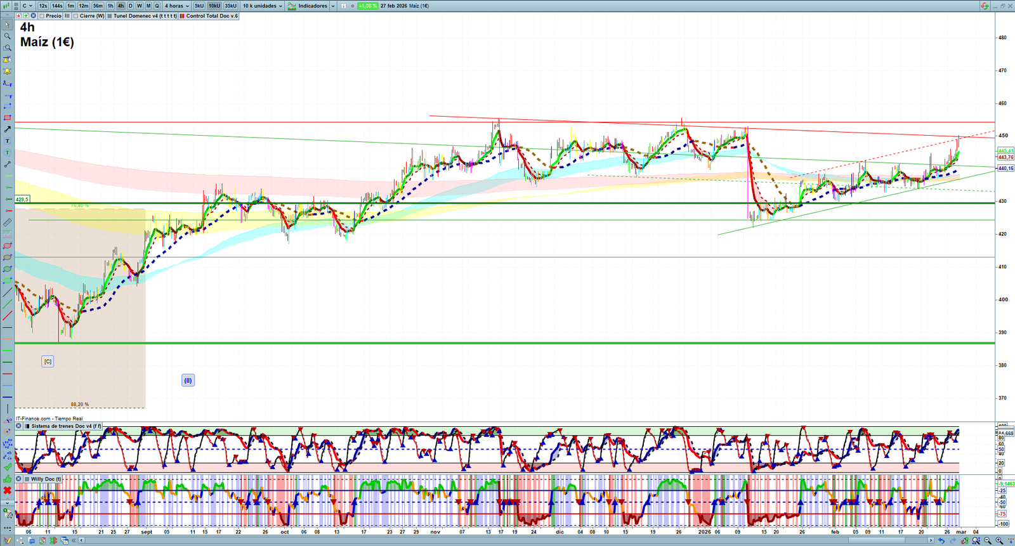Open Tunel Domenec v4 indicator settings
The height and width of the screenshot is (546, 1015).
click(145, 16)
